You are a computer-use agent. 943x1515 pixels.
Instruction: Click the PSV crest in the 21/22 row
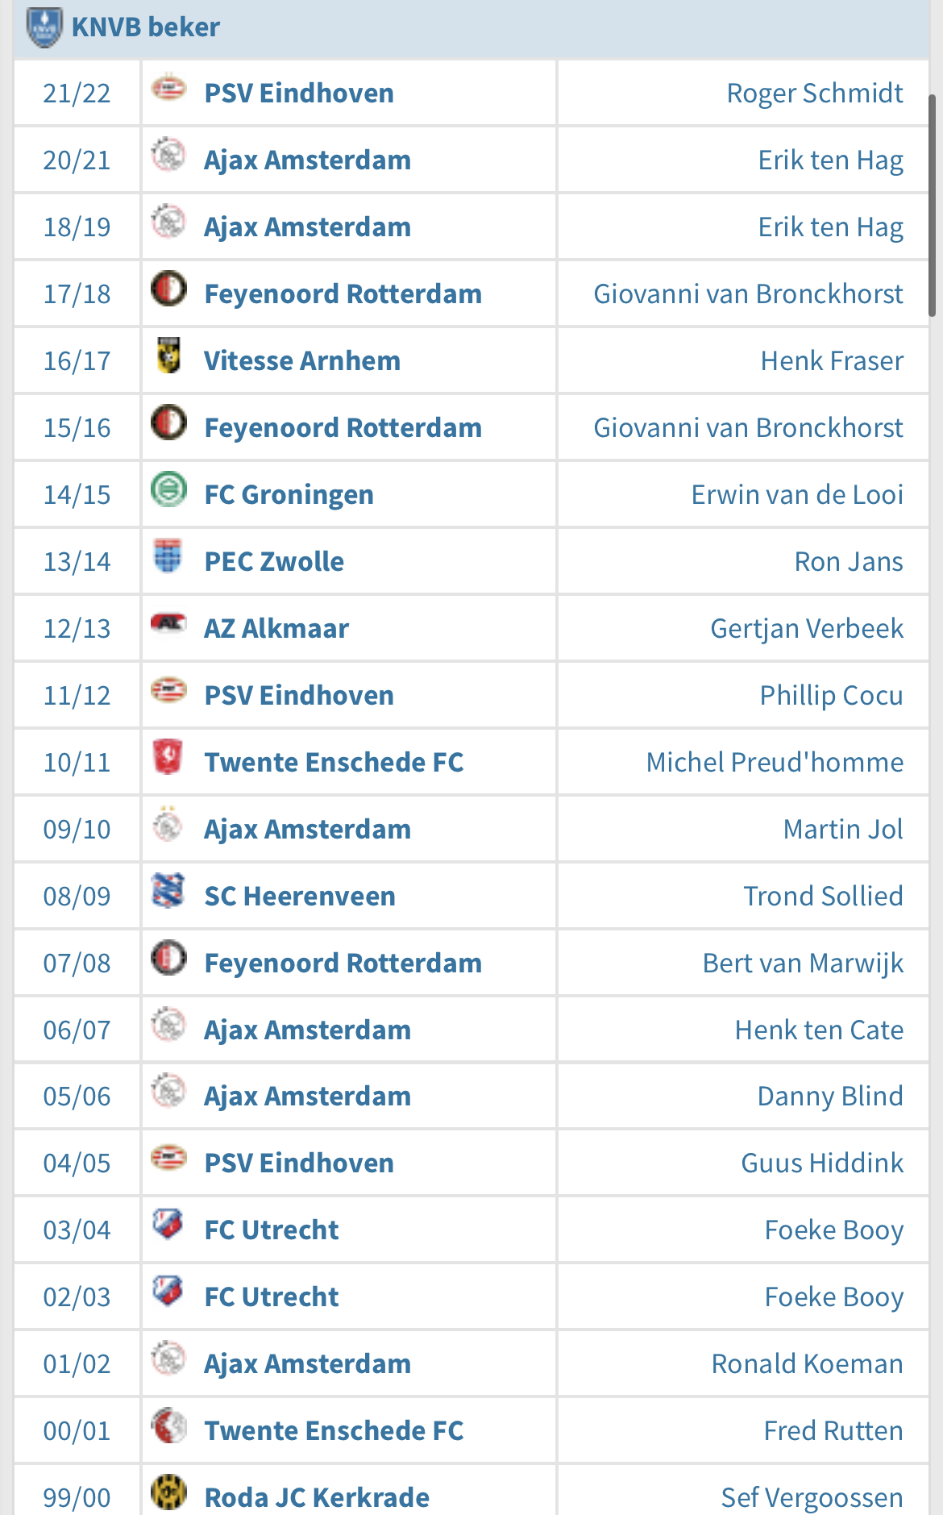[168, 88]
